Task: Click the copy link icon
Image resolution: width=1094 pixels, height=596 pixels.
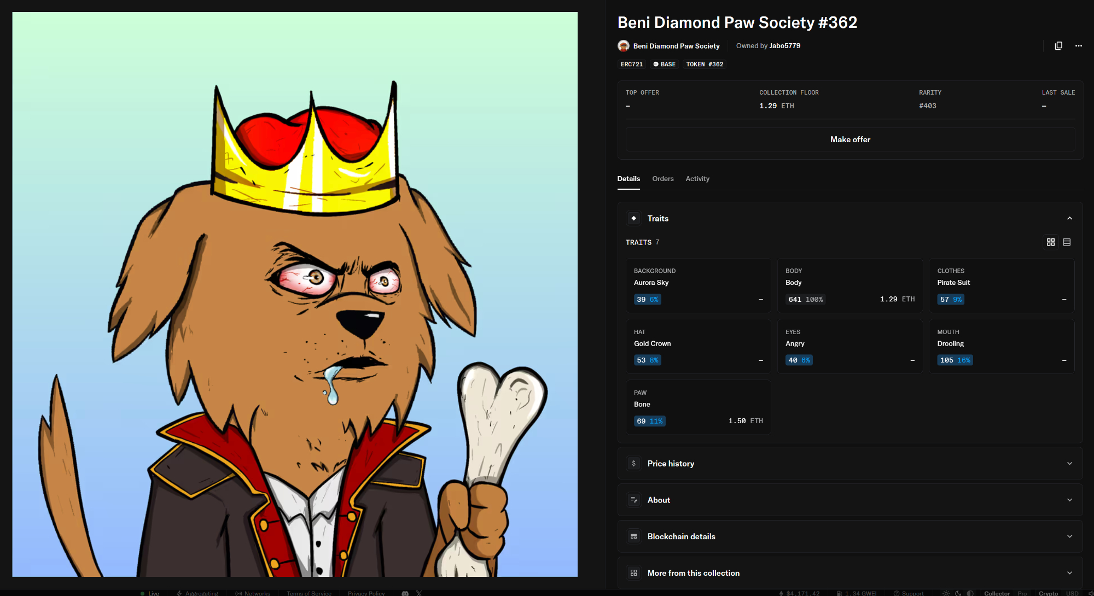Action: (1058, 46)
